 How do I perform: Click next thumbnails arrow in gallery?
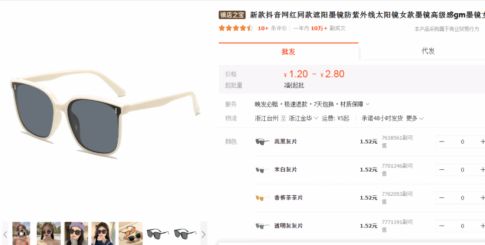click(204, 234)
